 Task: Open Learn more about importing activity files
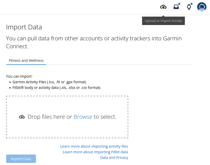94,146
